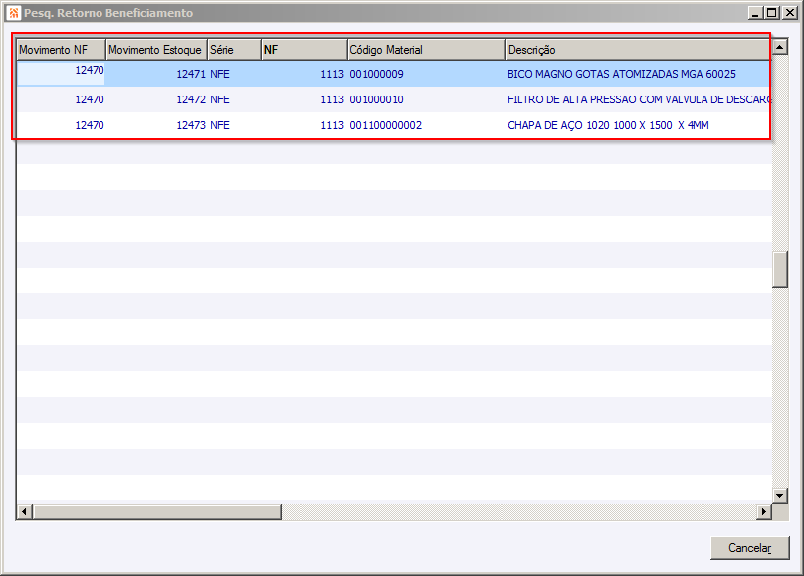Click Movimento NF 12470 in the 12471 row
The width and height of the screenshot is (804, 576).
point(90,71)
